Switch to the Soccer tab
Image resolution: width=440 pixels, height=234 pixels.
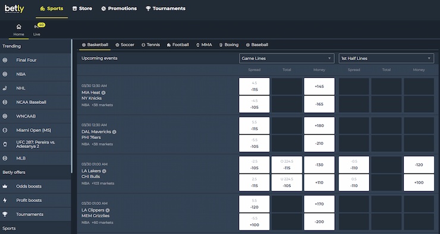pos(125,45)
